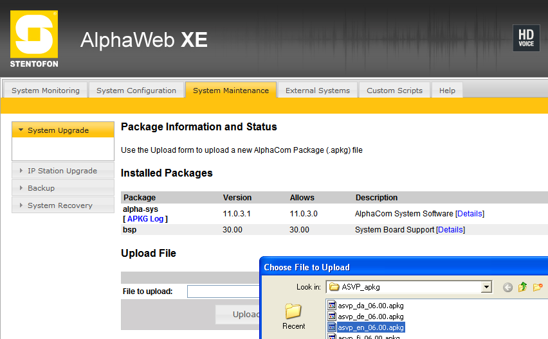Click the Back arrow in file dialog
The width and height of the screenshot is (548, 339).
507,287
